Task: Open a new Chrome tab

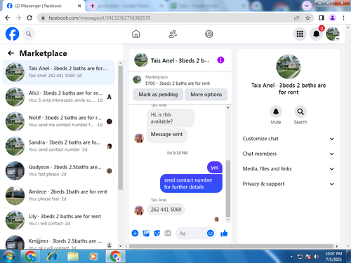Action: pyautogui.click(x=93, y=6)
